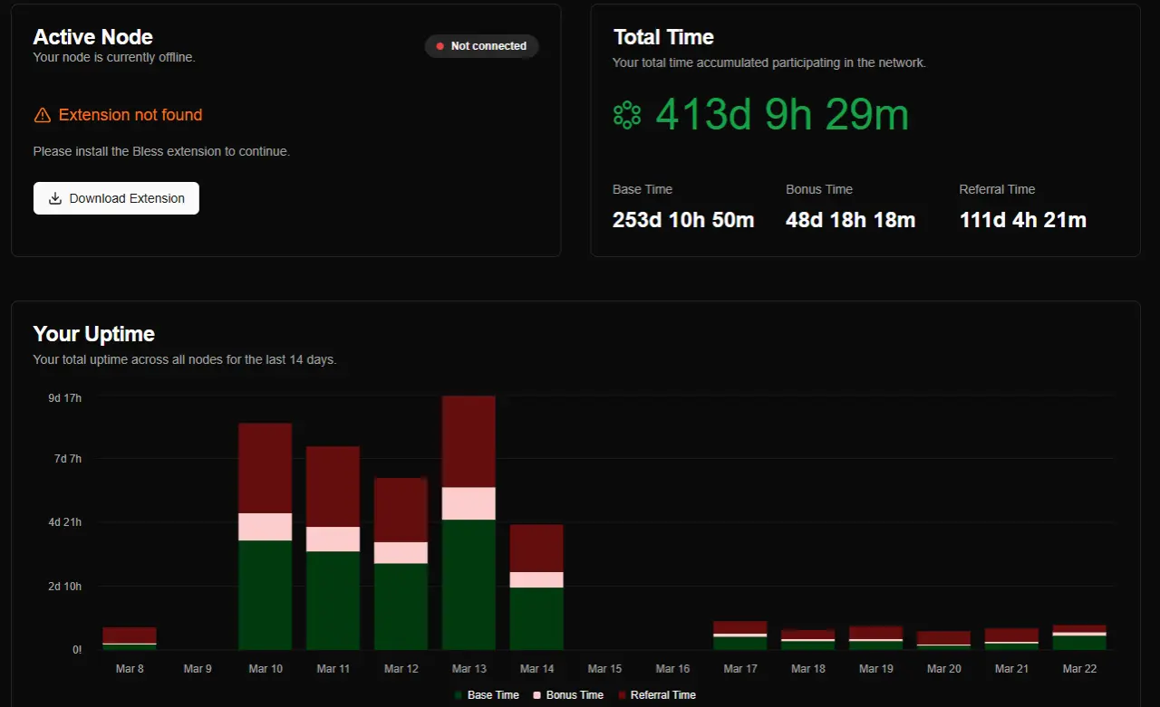Click the Mar 13 referral time bar segment
Image resolution: width=1160 pixels, height=707 pixels.
pos(469,442)
